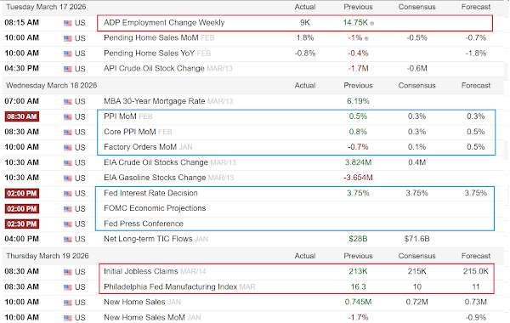
Task: Open Core PPI MoM indicator page
Action: pyautogui.click(x=130, y=132)
